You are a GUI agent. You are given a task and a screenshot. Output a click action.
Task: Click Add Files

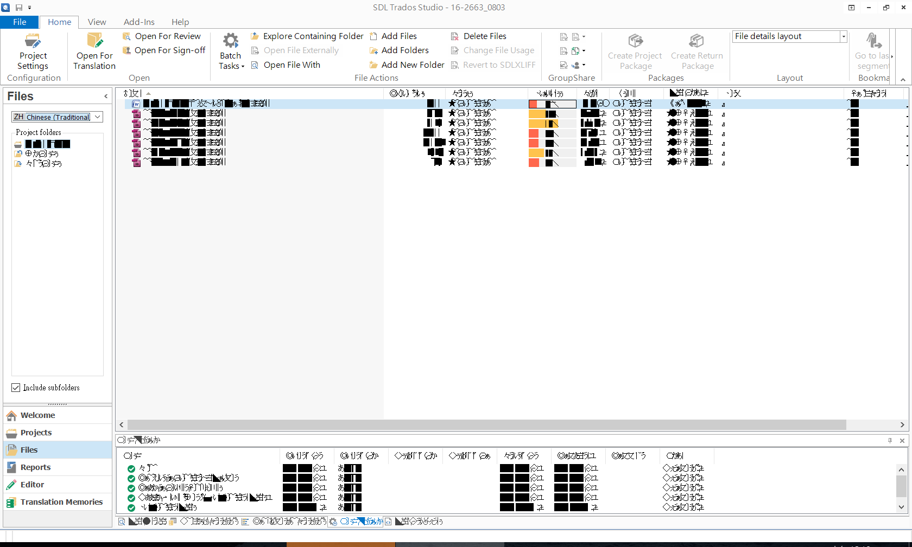point(394,36)
